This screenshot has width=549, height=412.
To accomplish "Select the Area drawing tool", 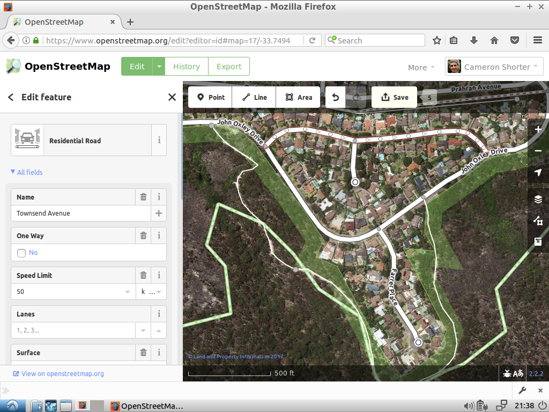I will [x=298, y=98].
